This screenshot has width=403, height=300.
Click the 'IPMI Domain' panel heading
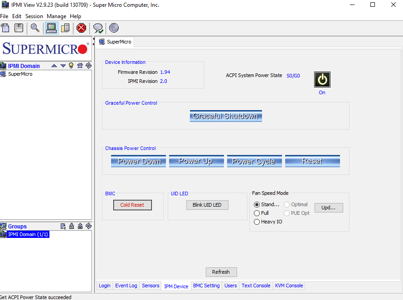coord(24,66)
